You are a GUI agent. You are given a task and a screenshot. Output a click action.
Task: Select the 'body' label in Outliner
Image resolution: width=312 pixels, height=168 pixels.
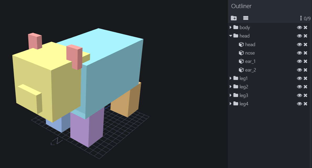click(245, 28)
